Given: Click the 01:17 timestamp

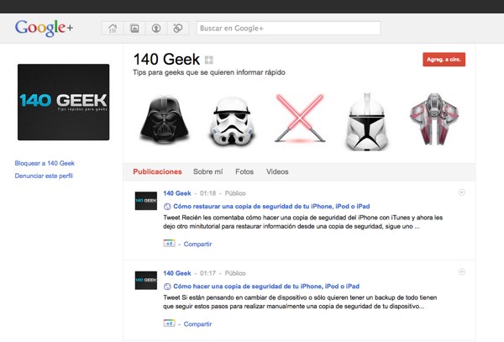Looking at the screenshot, I should (208, 273).
